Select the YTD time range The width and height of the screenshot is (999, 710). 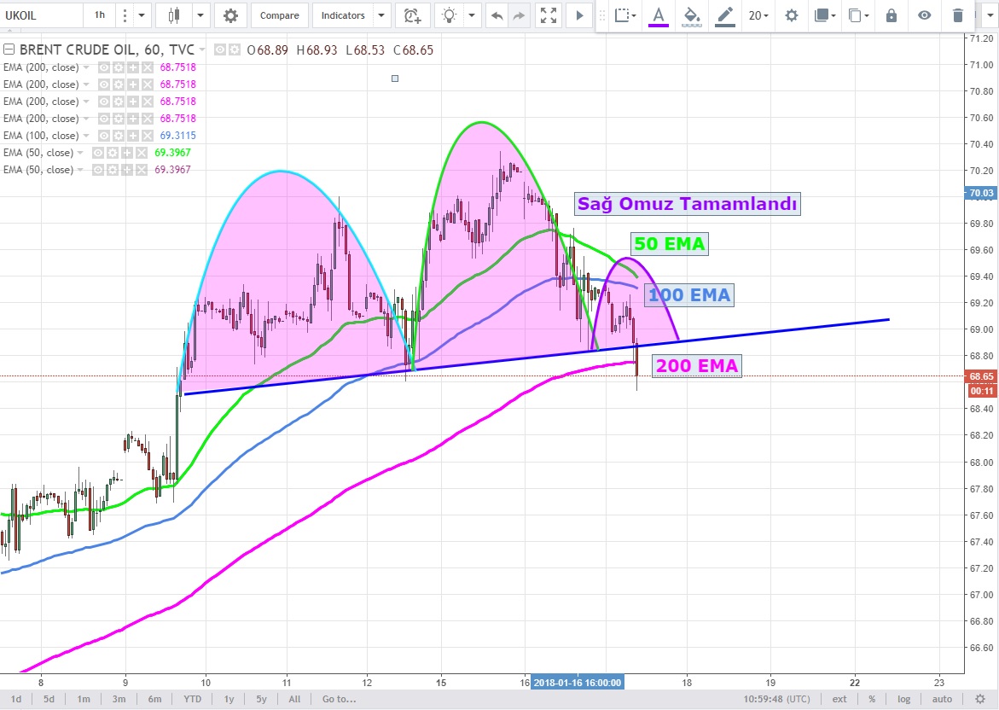coord(193,699)
